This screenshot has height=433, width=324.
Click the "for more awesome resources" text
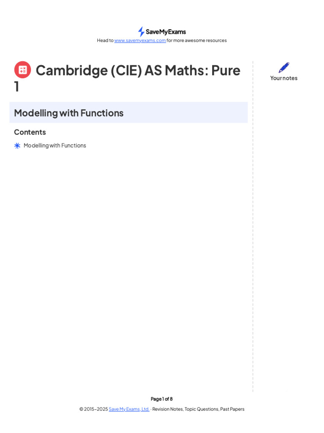197,41
